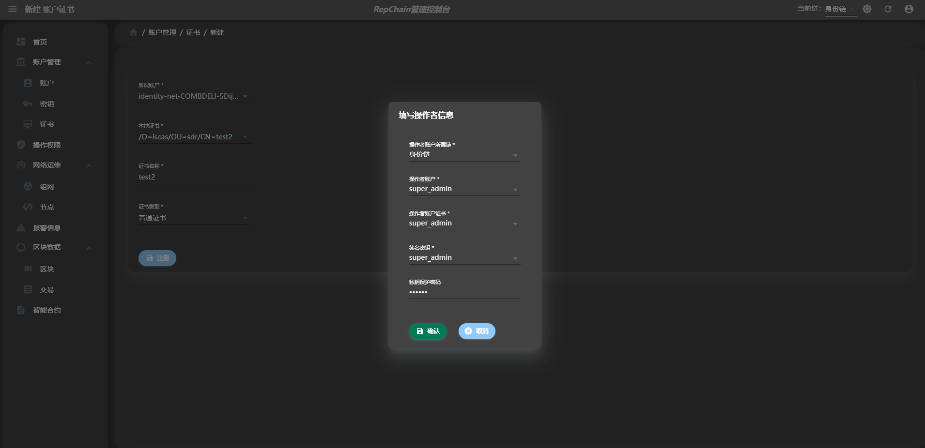The height and width of the screenshot is (448, 925).
Task: Click the 新建 breadcrumb item
Action: pyautogui.click(x=217, y=32)
